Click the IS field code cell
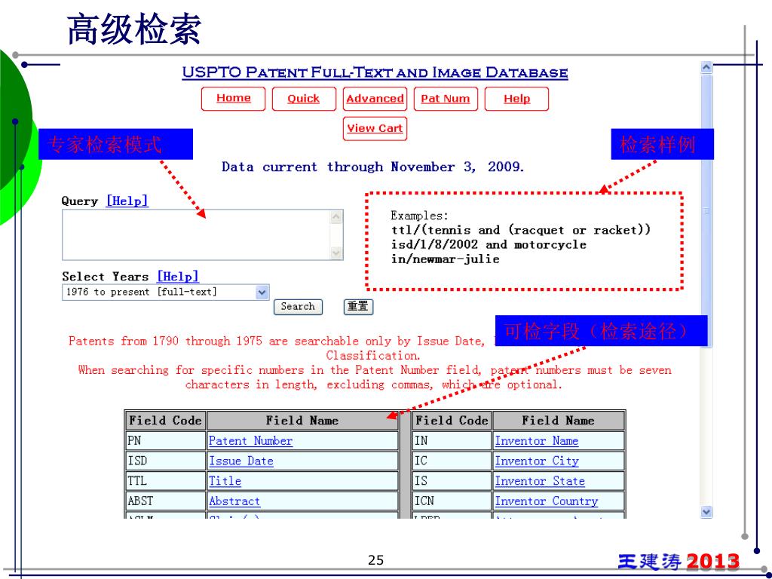The height and width of the screenshot is (579, 772). pyautogui.click(x=452, y=481)
